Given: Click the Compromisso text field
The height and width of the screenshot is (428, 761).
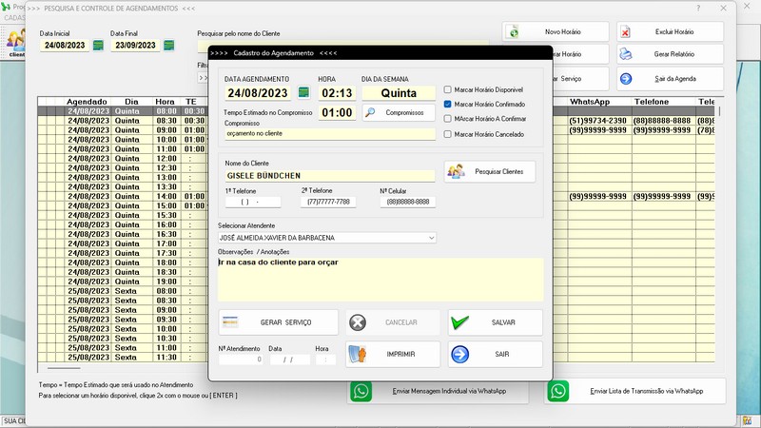Looking at the screenshot, I should 330,133.
